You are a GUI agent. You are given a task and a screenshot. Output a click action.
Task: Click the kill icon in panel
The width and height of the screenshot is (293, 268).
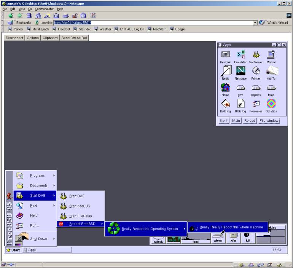click(248, 238)
